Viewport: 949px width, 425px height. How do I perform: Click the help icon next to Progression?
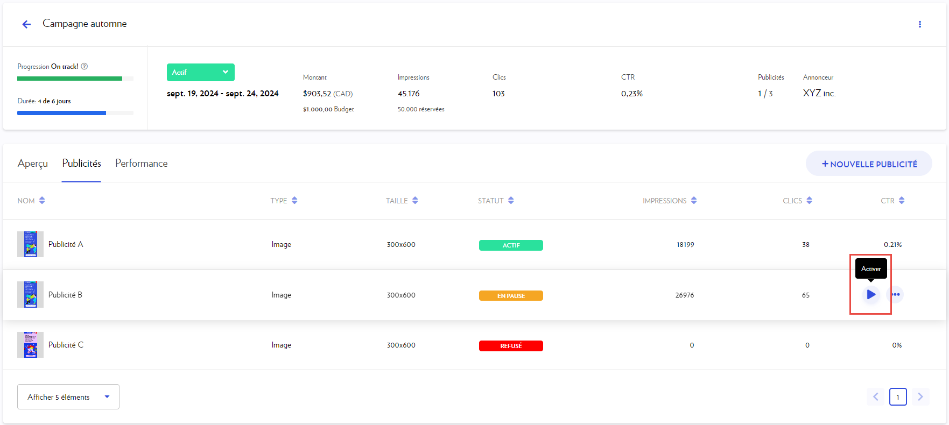pyautogui.click(x=85, y=66)
